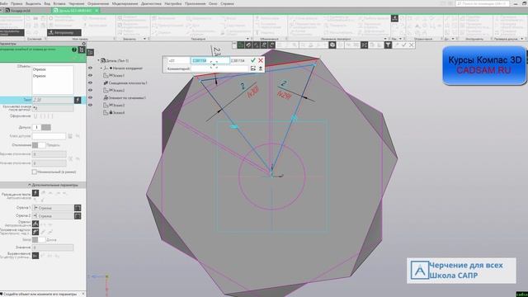This screenshot has height=297, width=528.
Task: Collapse the Деталь root tree node
Action: click(99, 60)
